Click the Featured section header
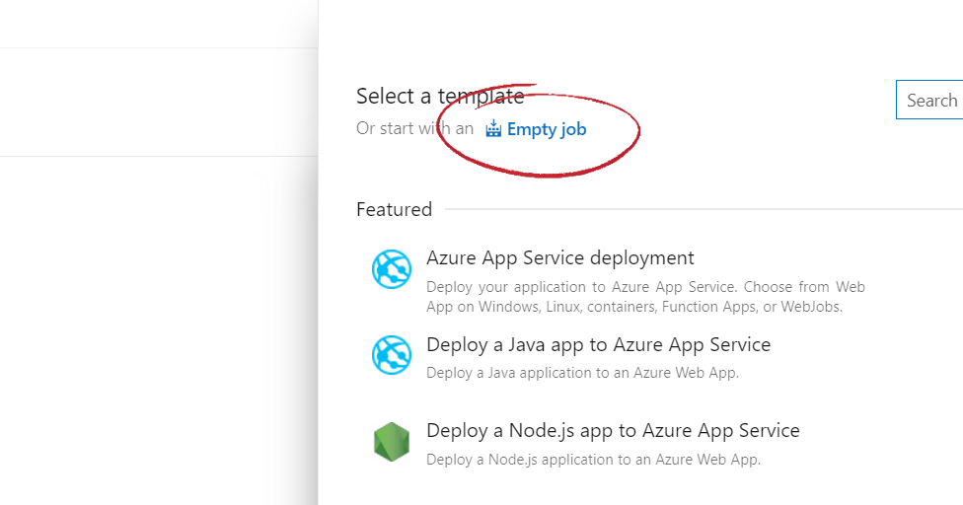 point(394,209)
